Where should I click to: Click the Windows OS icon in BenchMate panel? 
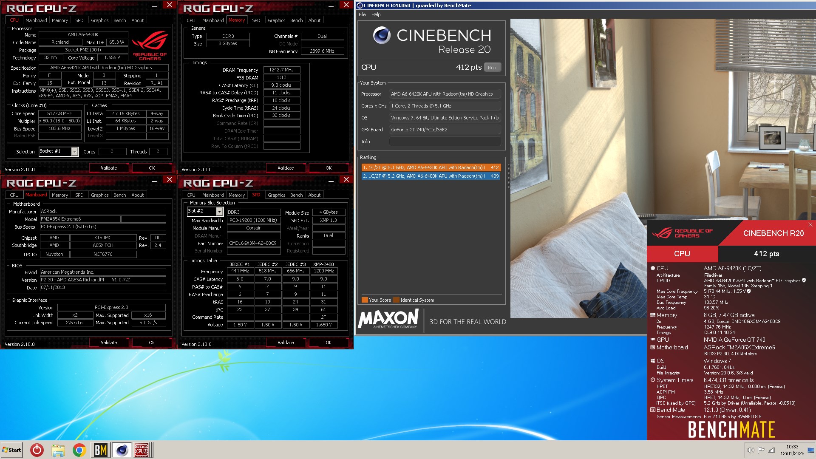653,361
